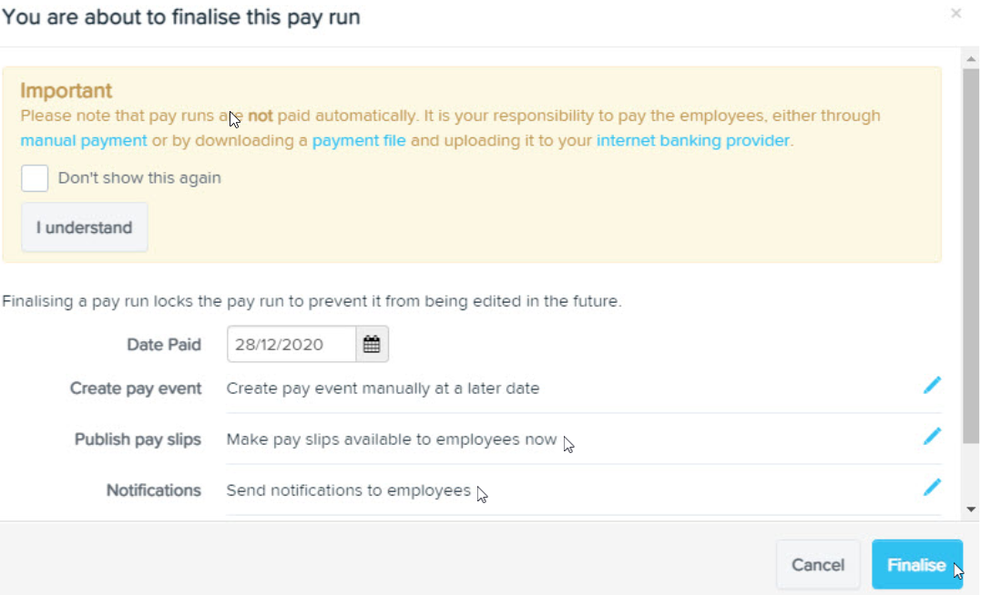Cancel finalising the pay run
This screenshot has height=595, width=981.
818,564
